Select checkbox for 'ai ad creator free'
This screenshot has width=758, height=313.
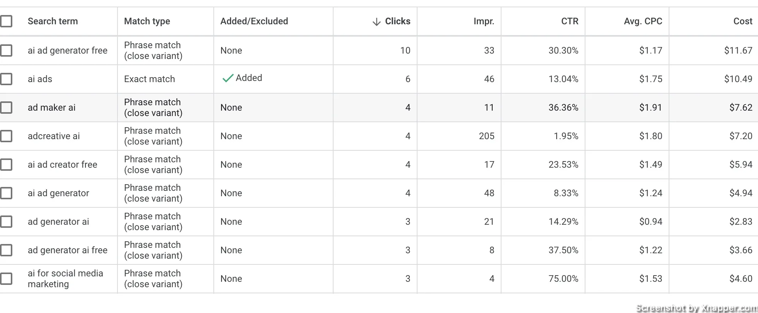[6, 165]
